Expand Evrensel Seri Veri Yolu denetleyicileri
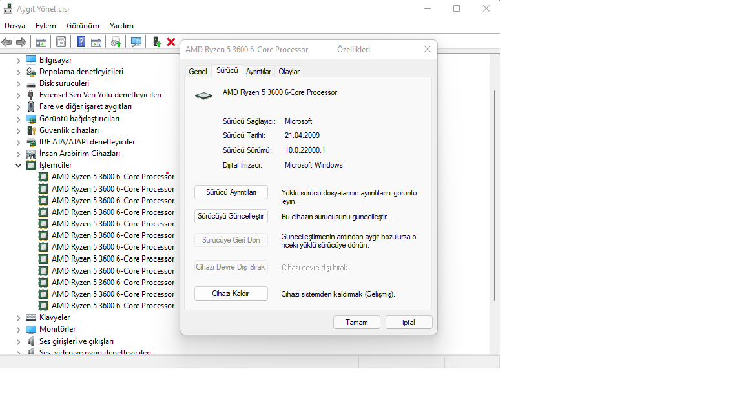The width and height of the screenshot is (744, 418). click(x=18, y=95)
